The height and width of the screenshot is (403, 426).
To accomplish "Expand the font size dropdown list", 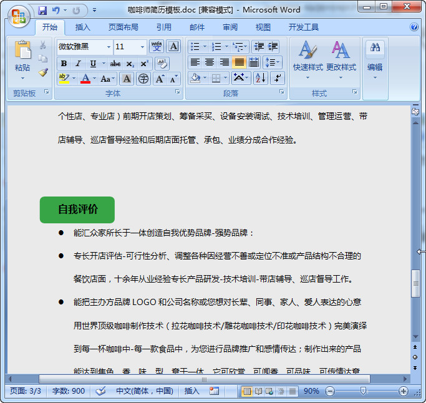I will point(143,47).
